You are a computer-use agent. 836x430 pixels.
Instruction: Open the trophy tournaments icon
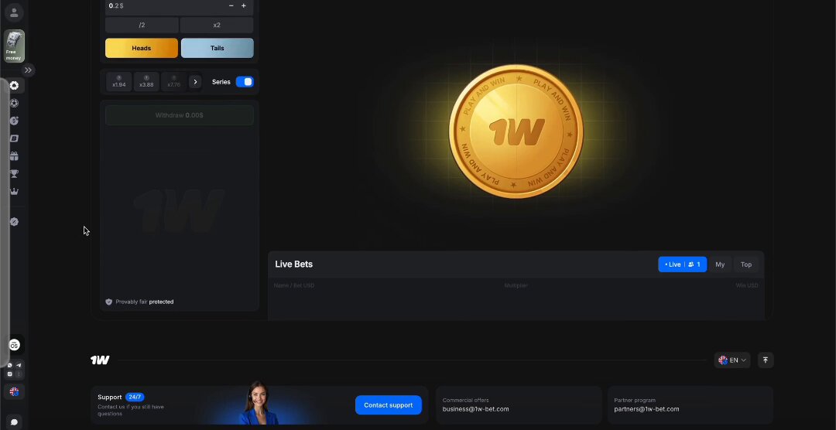[15, 174]
